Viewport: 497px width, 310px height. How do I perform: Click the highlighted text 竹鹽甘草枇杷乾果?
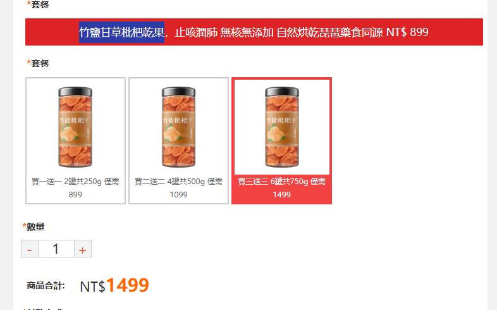coord(121,32)
